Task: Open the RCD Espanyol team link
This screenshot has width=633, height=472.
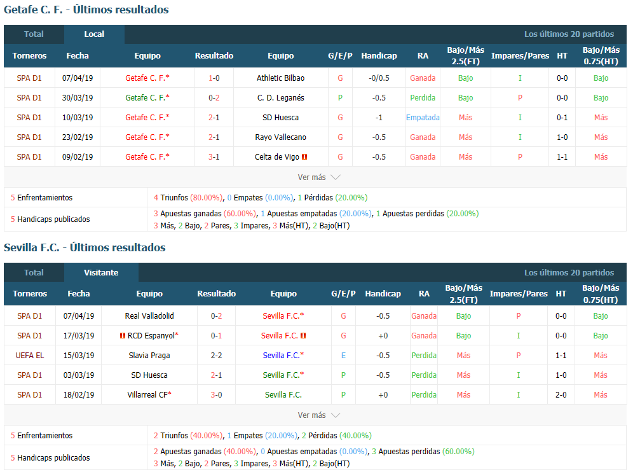Action: pos(151,335)
